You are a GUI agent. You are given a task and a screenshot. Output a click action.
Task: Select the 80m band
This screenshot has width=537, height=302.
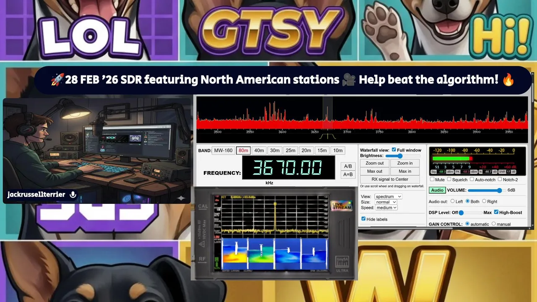pyautogui.click(x=243, y=151)
